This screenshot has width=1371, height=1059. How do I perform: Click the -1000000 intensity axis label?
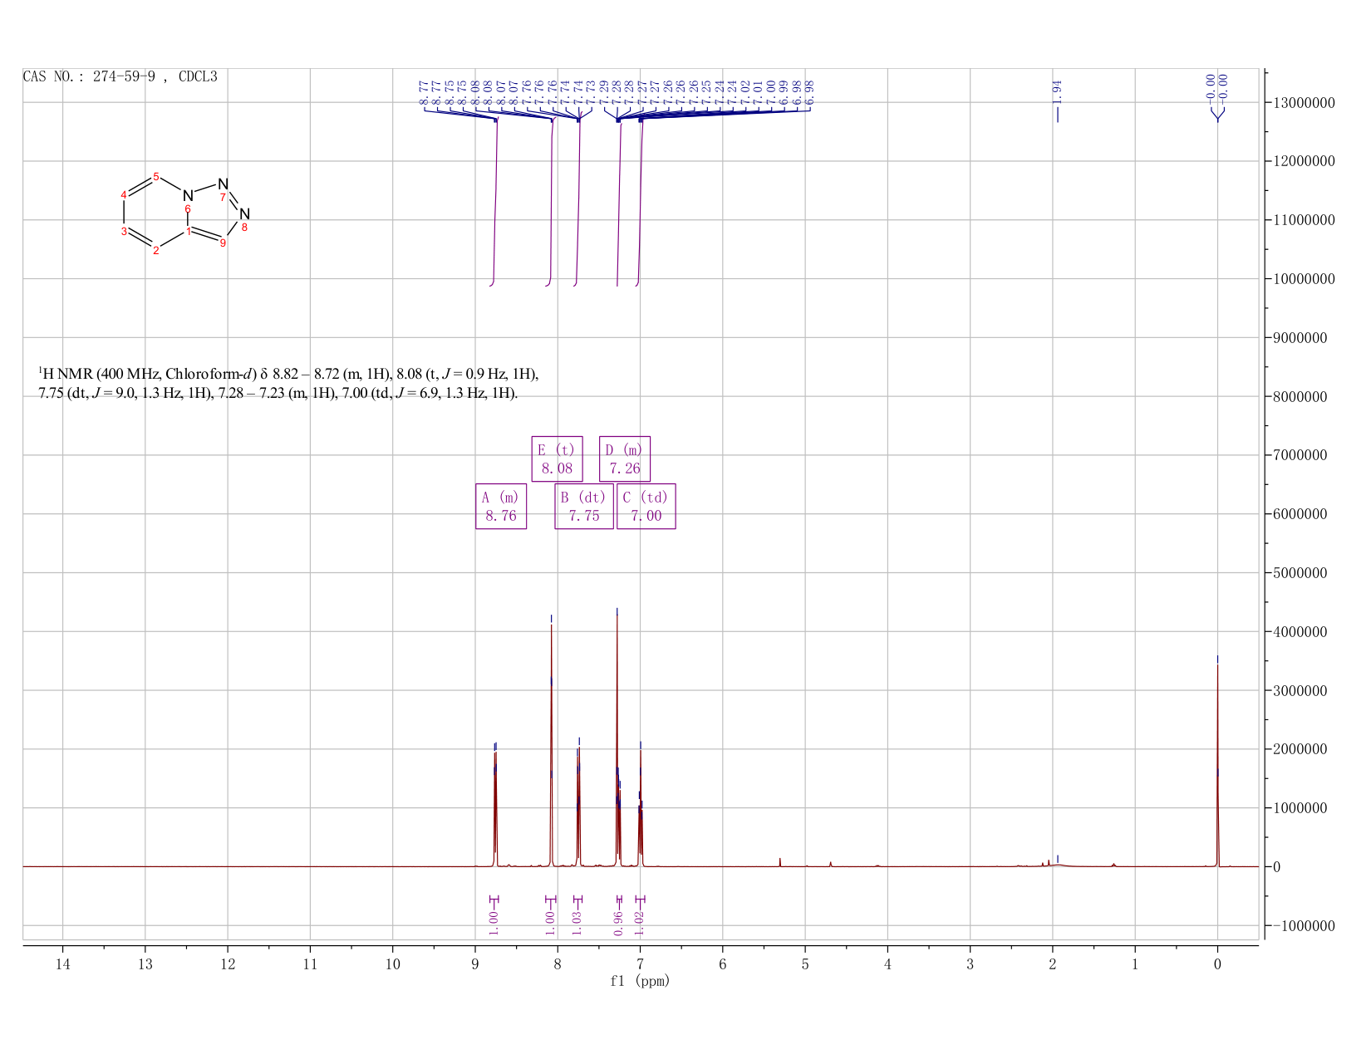(1303, 926)
